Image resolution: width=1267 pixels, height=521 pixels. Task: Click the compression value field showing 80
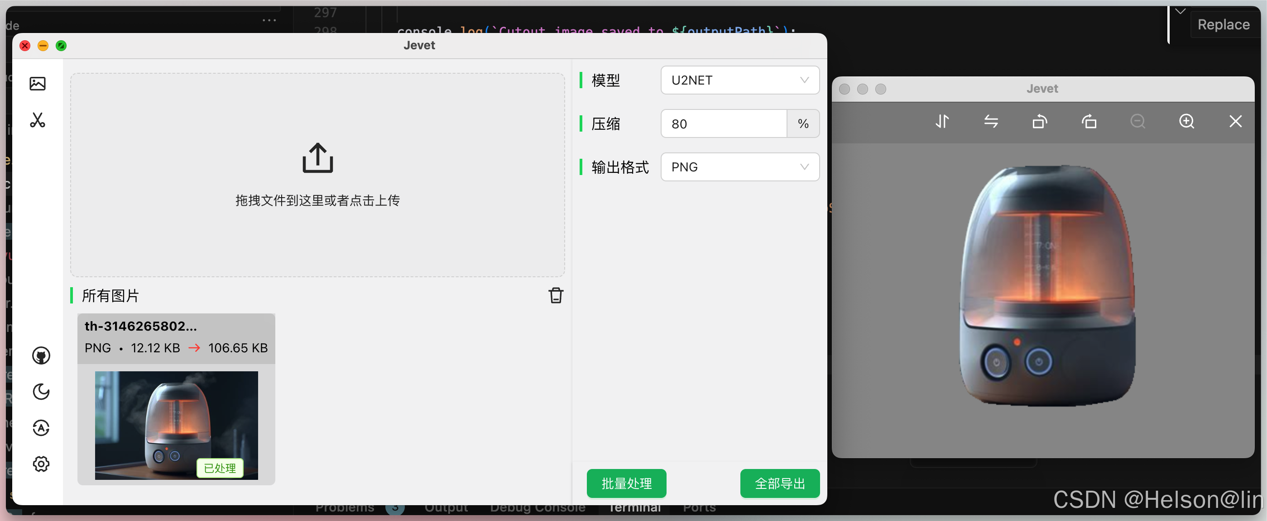pos(723,124)
